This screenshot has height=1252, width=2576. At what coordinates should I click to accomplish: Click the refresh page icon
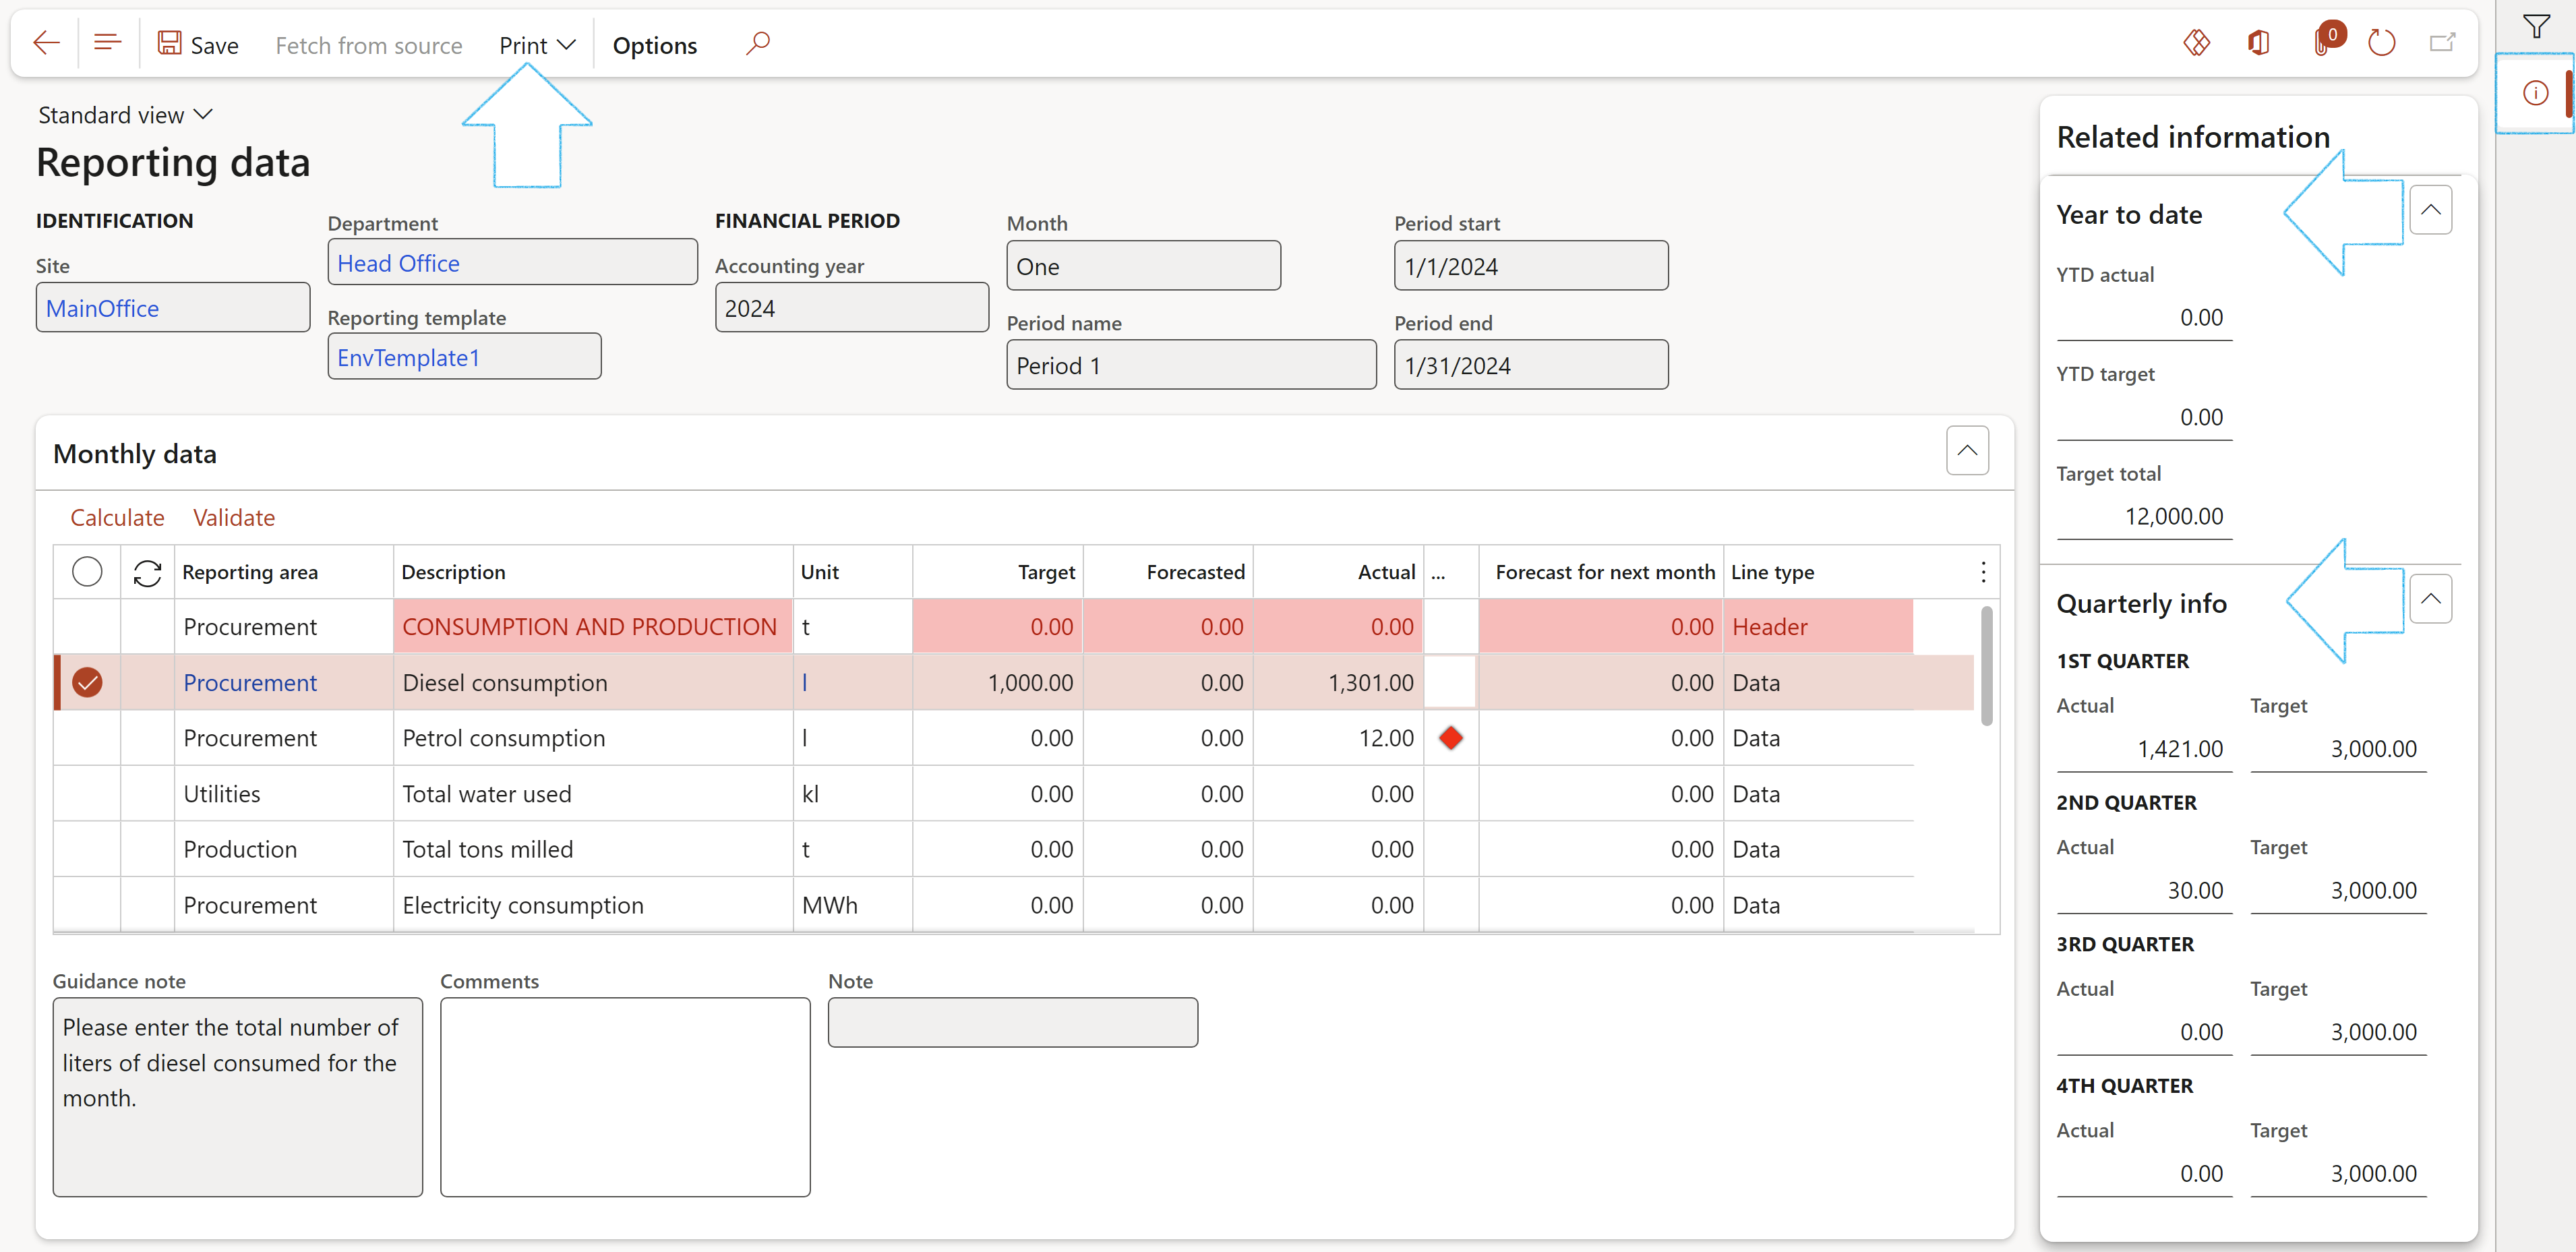[x=2382, y=43]
